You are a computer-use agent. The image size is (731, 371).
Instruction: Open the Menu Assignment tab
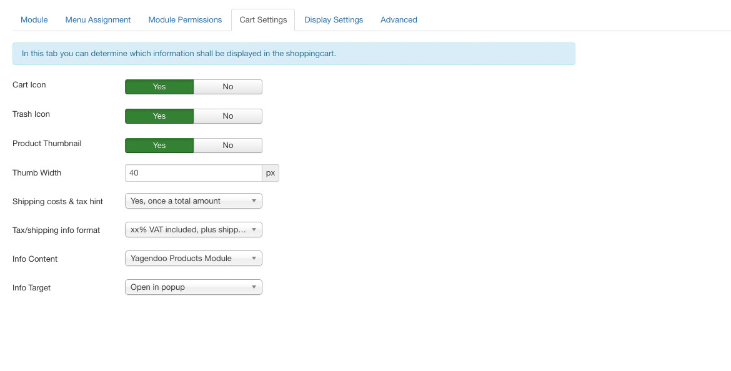point(98,19)
